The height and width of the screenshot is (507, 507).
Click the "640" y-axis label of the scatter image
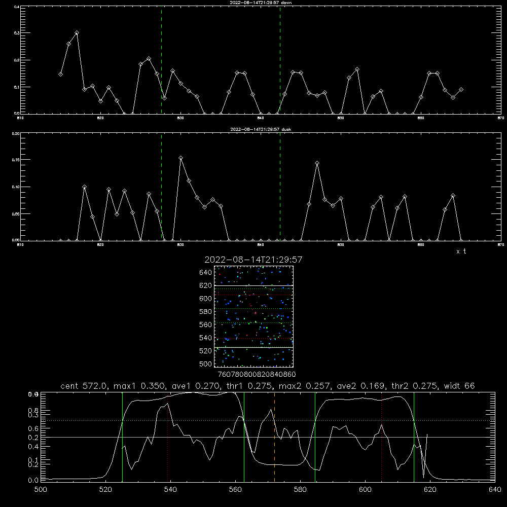pos(206,273)
